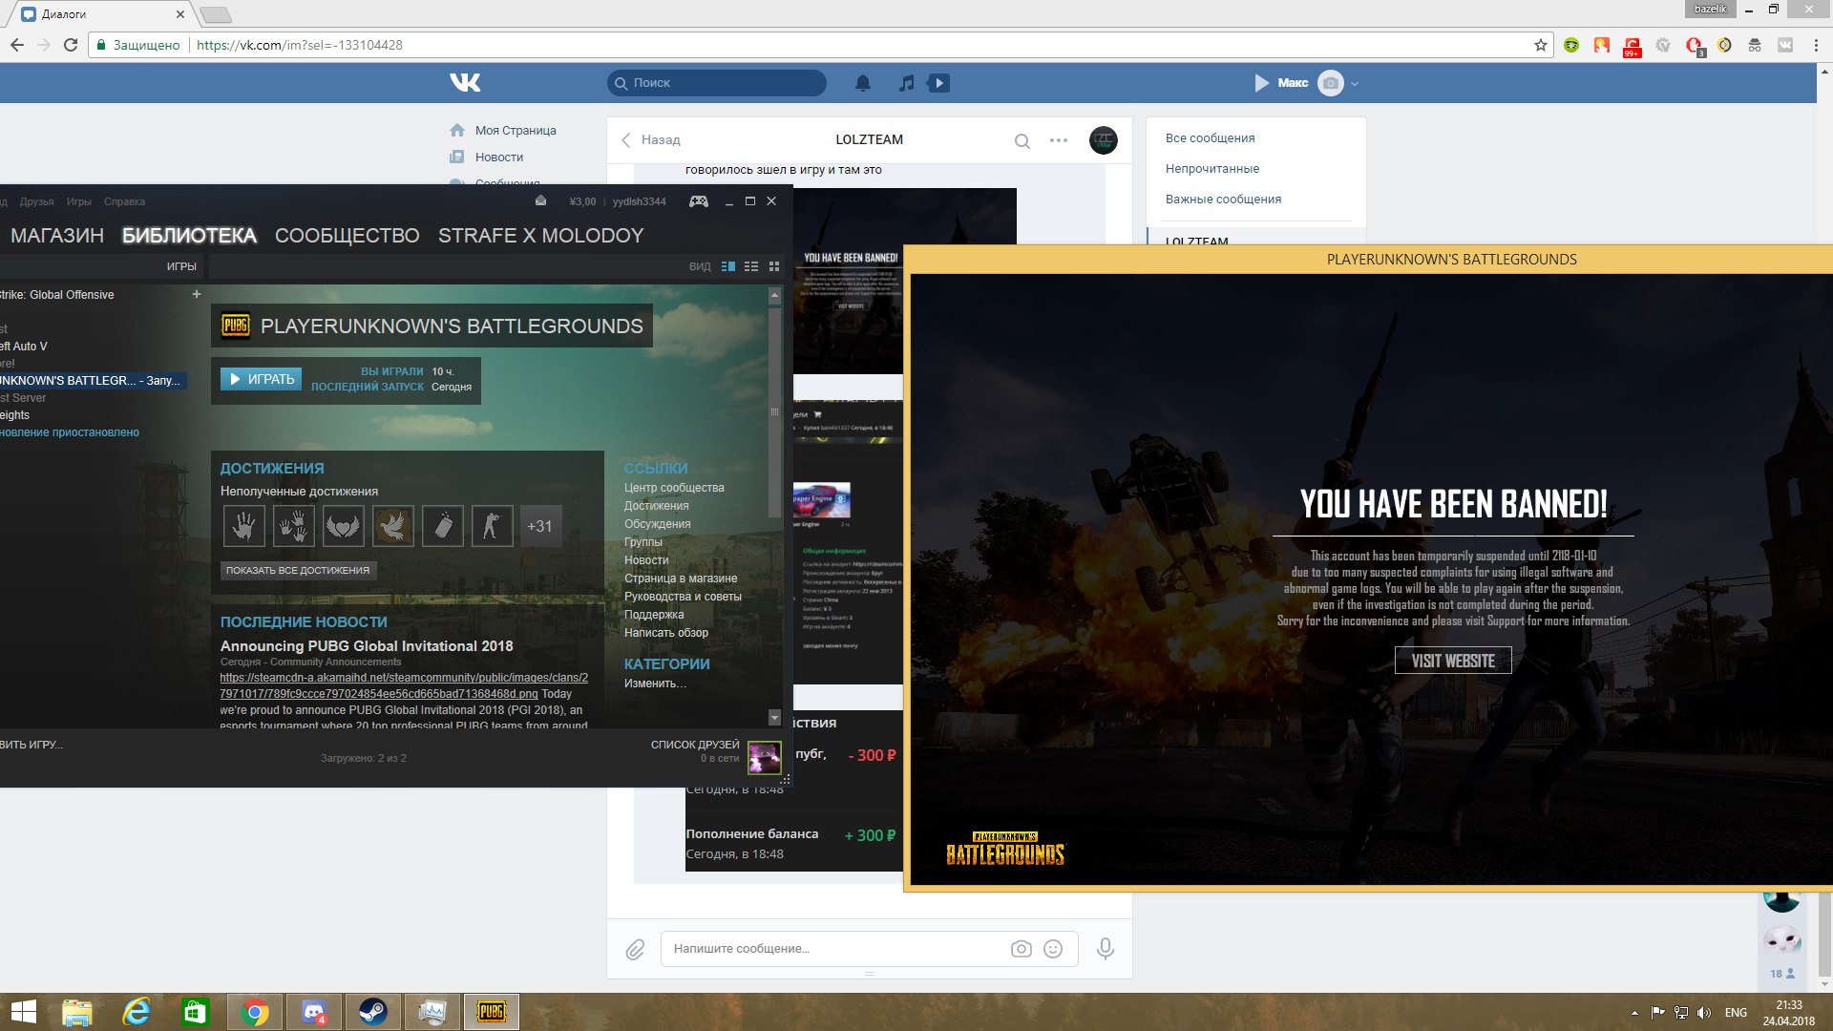The height and width of the screenshot is (1031, 1833).
Task: Open Steam inbox envelope icon
Action: pyautogui.click(x=540, y=201)
